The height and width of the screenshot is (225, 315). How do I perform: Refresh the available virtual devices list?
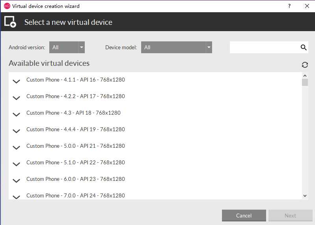click(305, 65)
